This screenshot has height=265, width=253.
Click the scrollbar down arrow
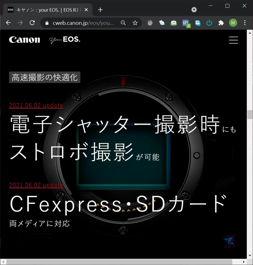pos(250,256)
